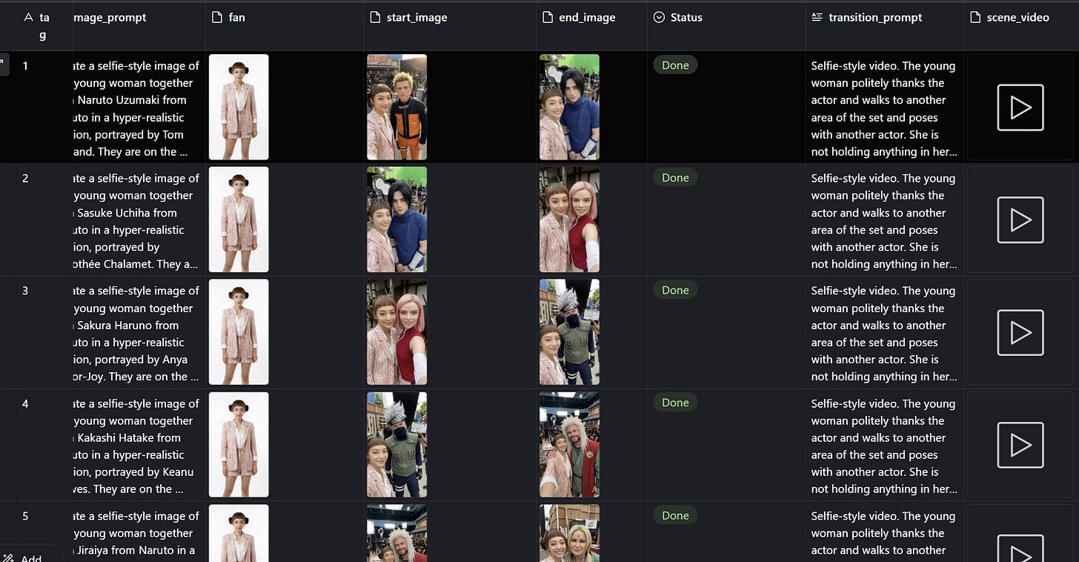Open the fan image in row 5
The width and height of the screenshot is (1079, 562).
[x=239, y=533]
